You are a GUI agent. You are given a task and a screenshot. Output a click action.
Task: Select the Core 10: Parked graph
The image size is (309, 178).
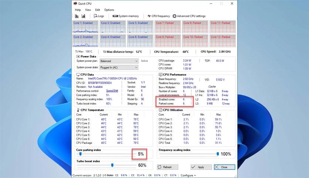[195, 41]
